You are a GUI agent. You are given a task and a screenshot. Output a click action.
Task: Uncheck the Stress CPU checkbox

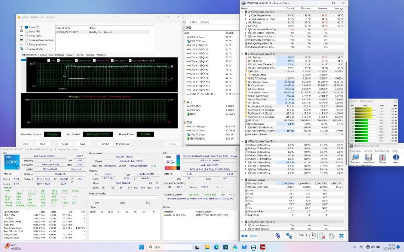tap(27, 27)
